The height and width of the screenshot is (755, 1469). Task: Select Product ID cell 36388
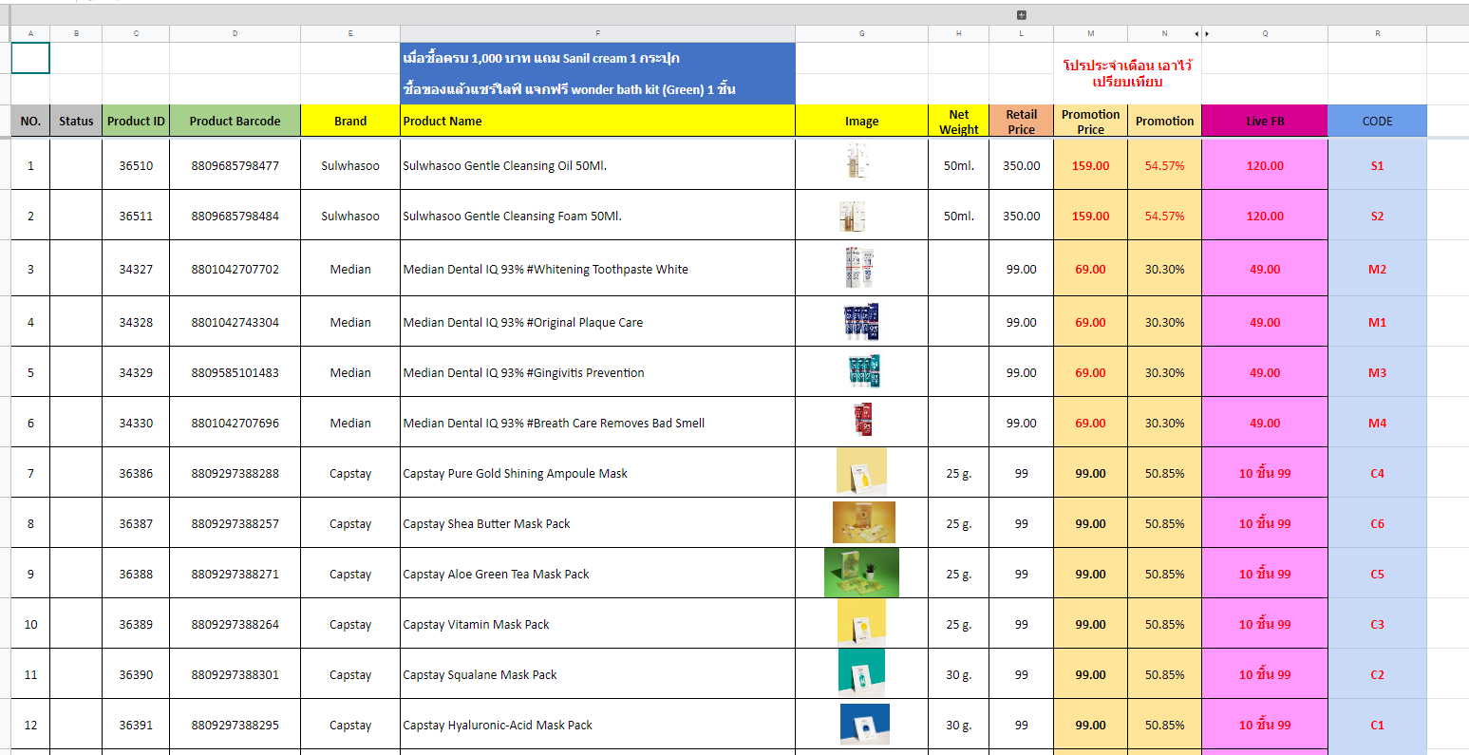[x=136, y=574]
